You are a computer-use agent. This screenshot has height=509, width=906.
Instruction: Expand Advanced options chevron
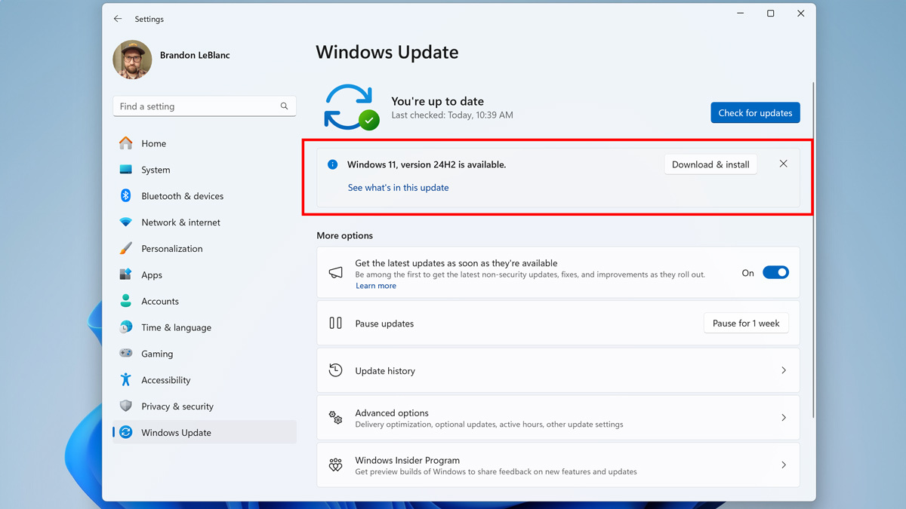click(x=784, y=418)
